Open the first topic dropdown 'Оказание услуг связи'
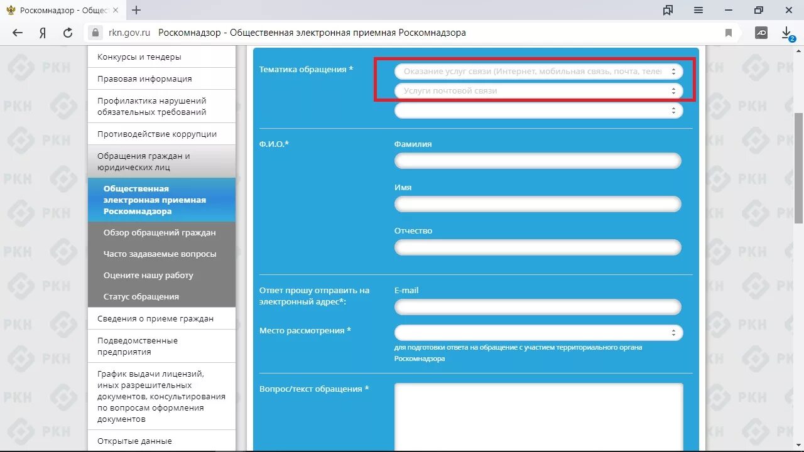 538,72
